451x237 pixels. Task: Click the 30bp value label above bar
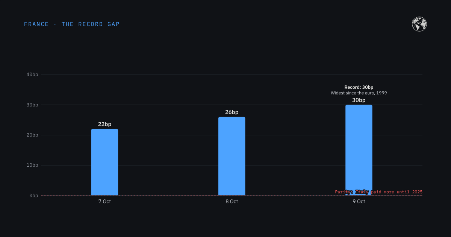pyautogui.click(x=359, y=100)
